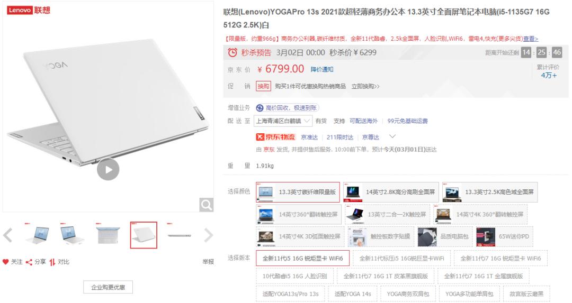Open delivery address dropdown 上海青浦区白鹤镇
This screenshot has width=572, height=303.
[283, 121]
